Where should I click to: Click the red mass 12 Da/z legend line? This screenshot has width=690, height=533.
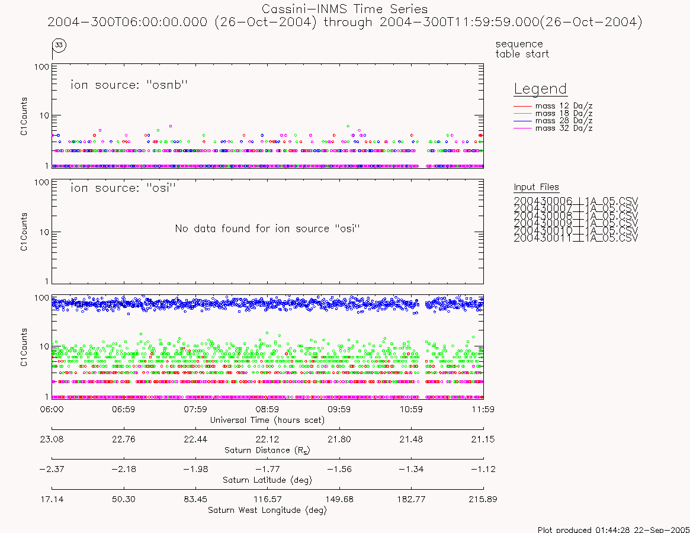[523, 106]
